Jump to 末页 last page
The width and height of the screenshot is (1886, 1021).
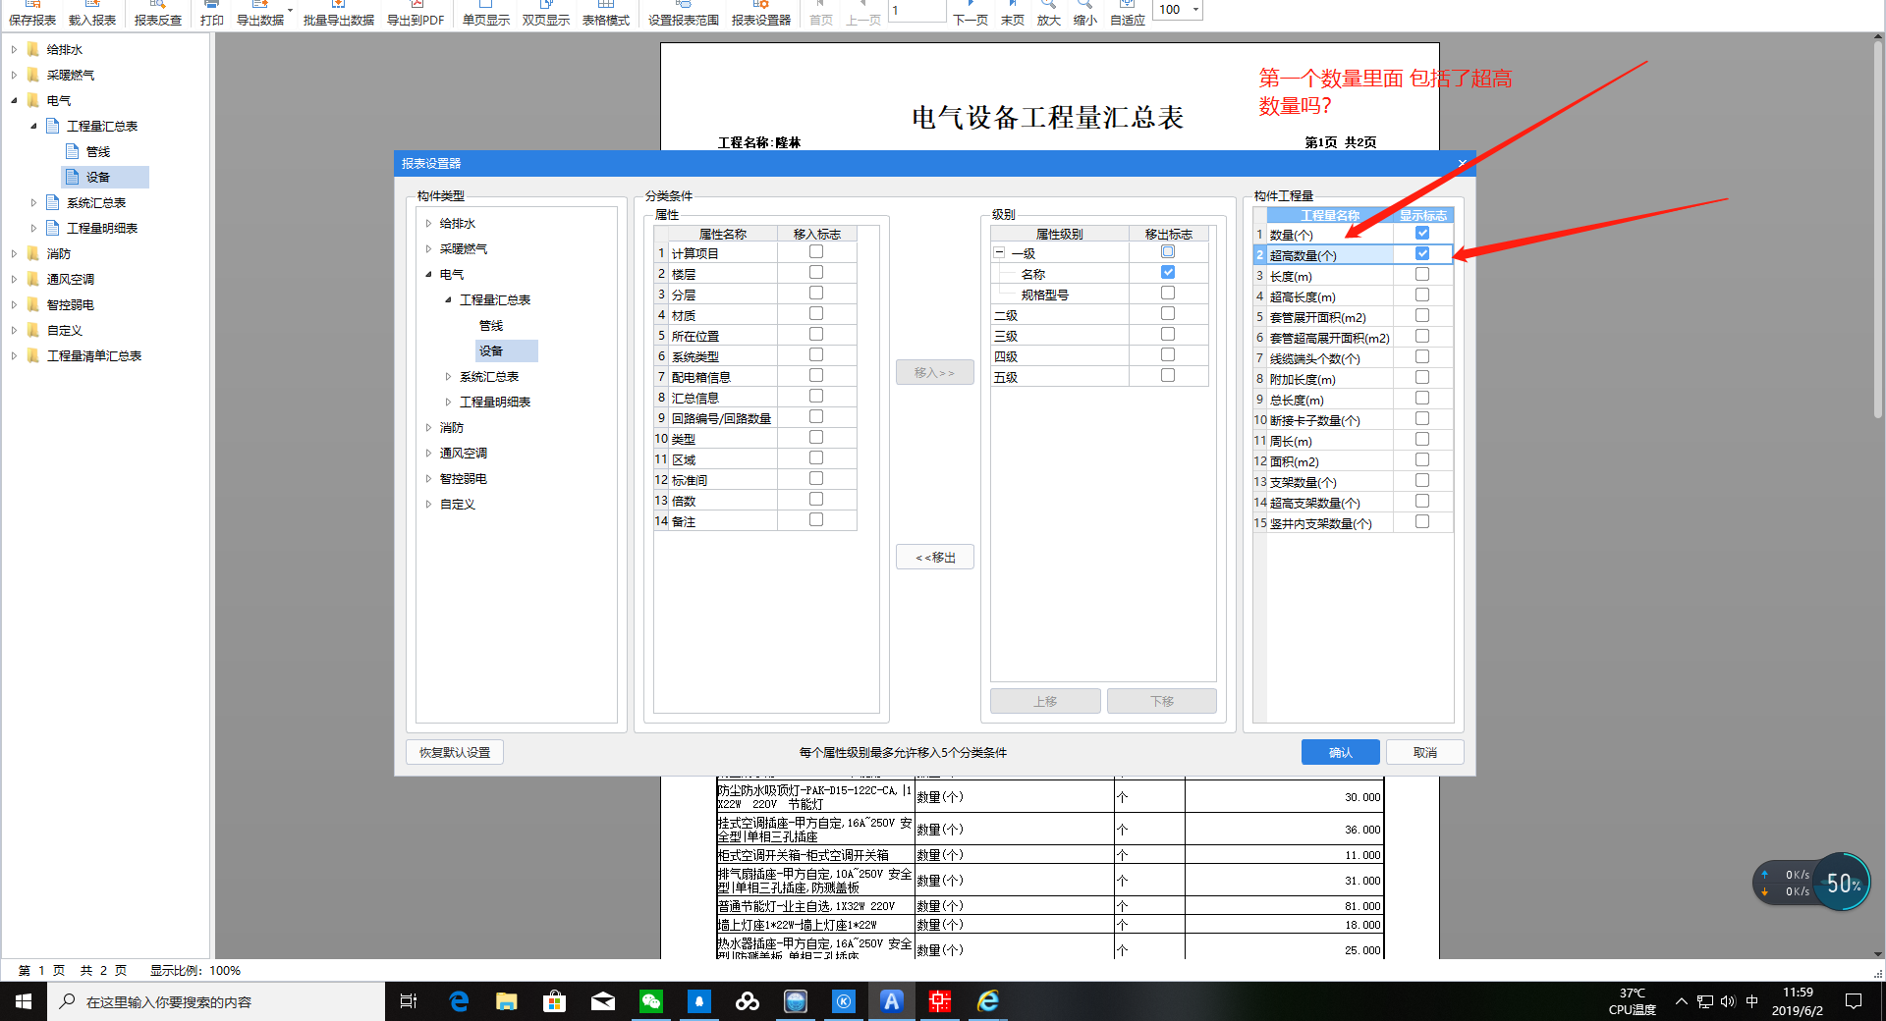point(1013,14)
